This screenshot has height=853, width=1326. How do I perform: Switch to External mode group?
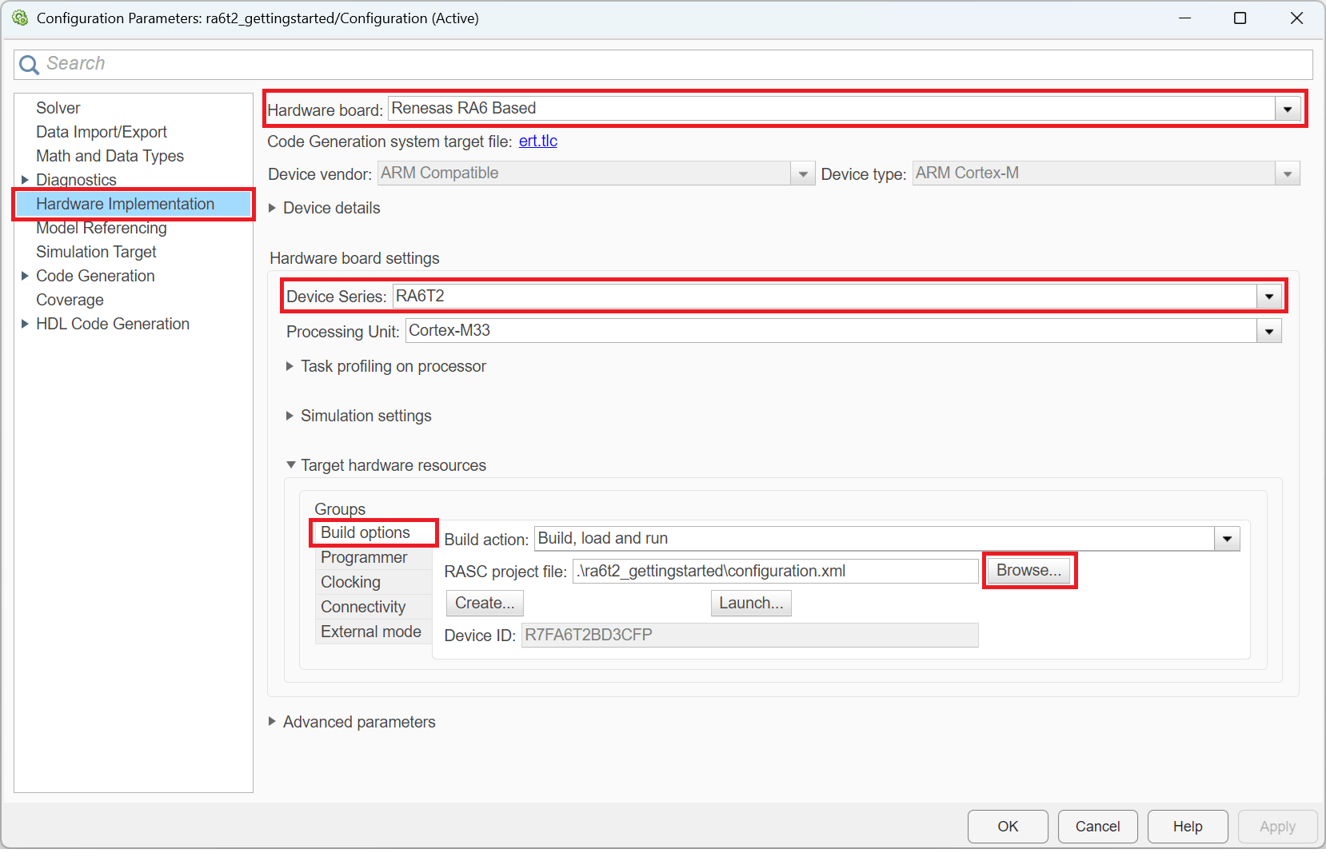tap(370, 632)
